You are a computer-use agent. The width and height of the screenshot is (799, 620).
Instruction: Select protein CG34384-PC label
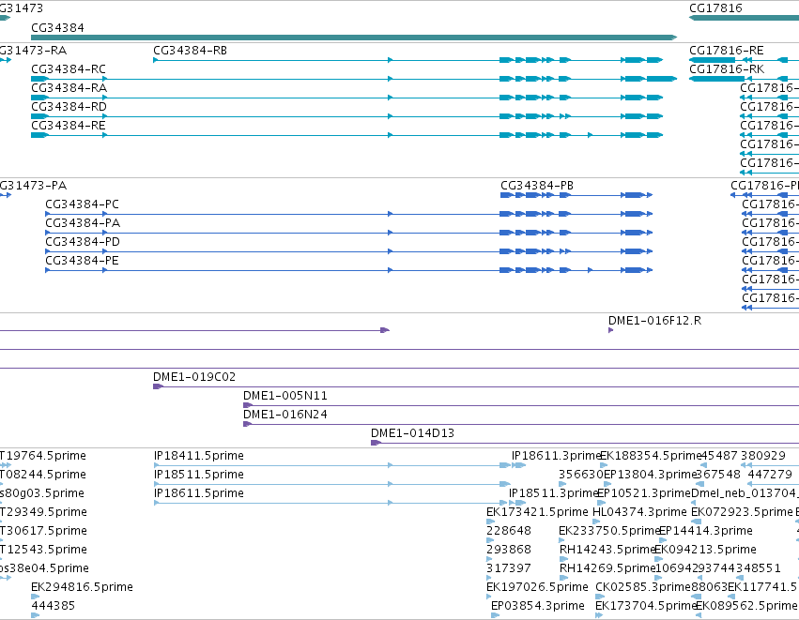click(82, 204)
